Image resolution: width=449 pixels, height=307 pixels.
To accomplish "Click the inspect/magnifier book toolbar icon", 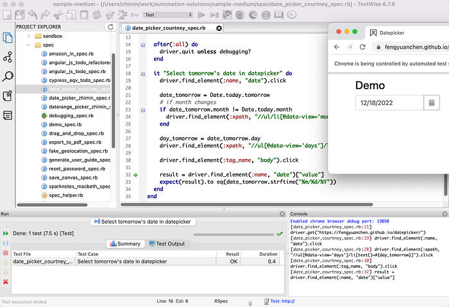I will (278, 15).
